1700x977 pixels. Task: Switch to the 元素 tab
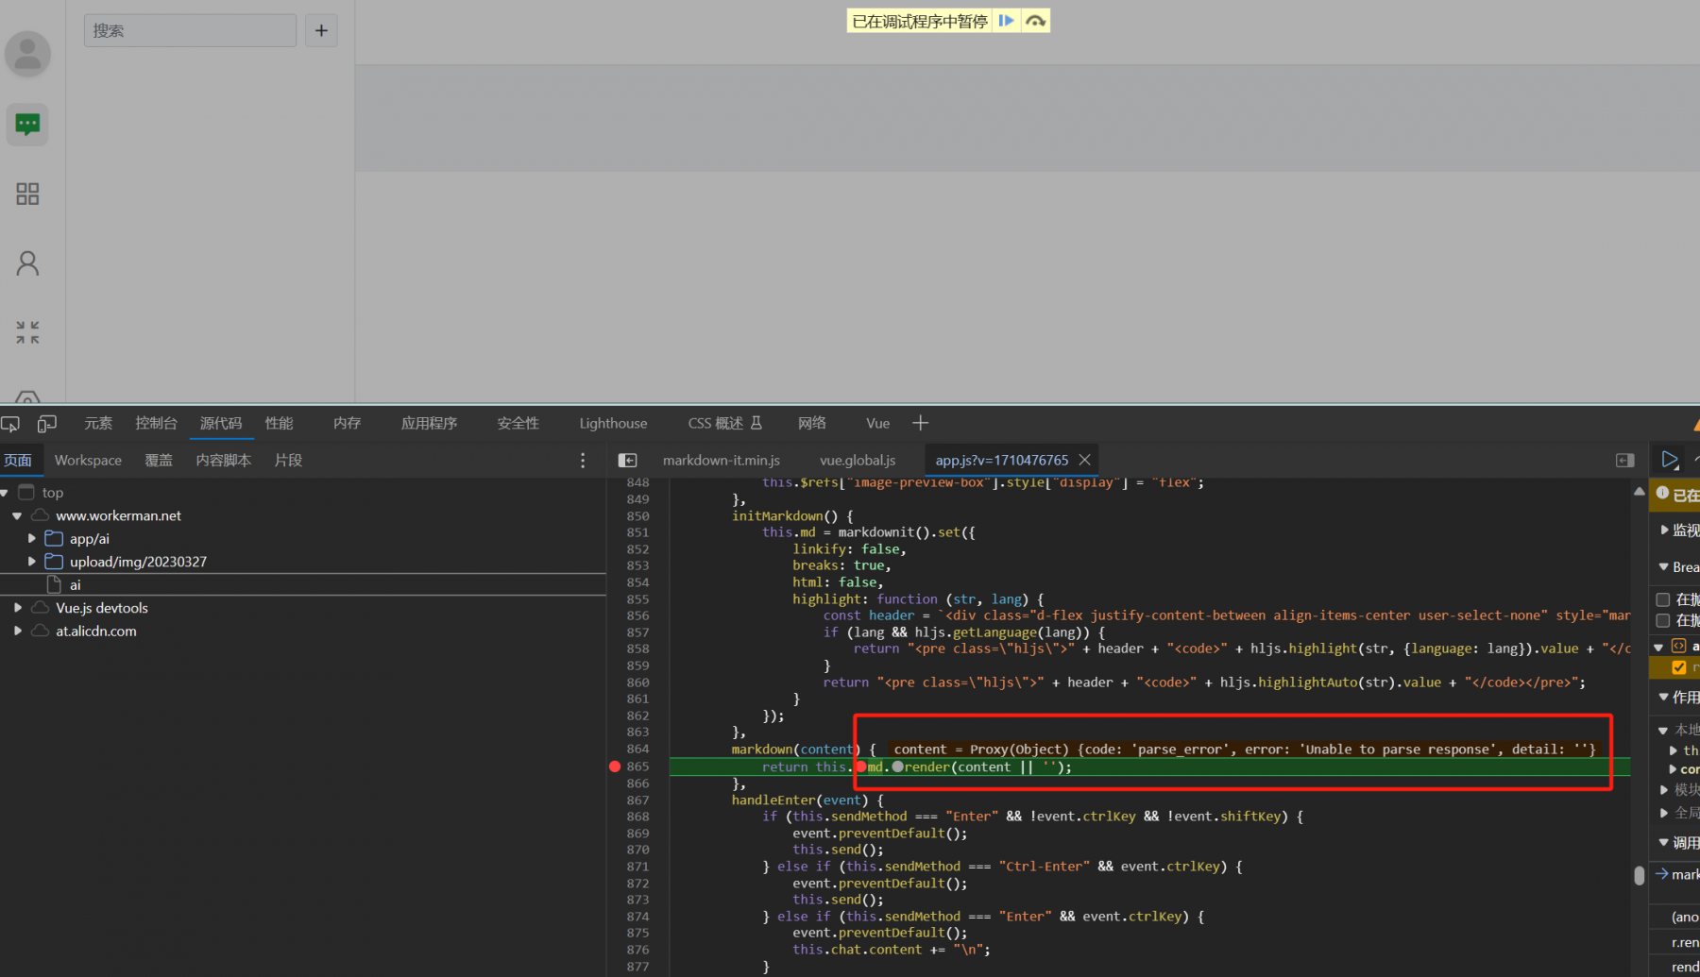(98, 423)
